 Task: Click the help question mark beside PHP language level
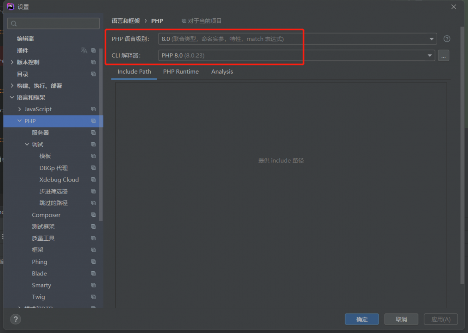click(446, 39)
